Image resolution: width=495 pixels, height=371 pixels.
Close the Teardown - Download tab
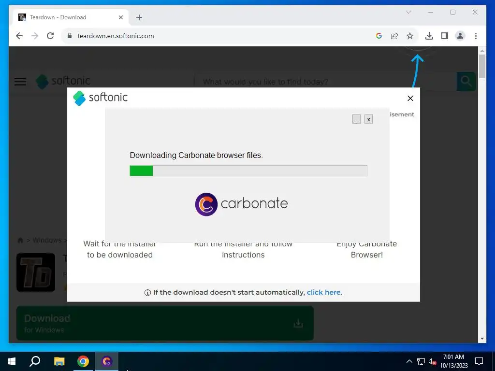(120, 17)
